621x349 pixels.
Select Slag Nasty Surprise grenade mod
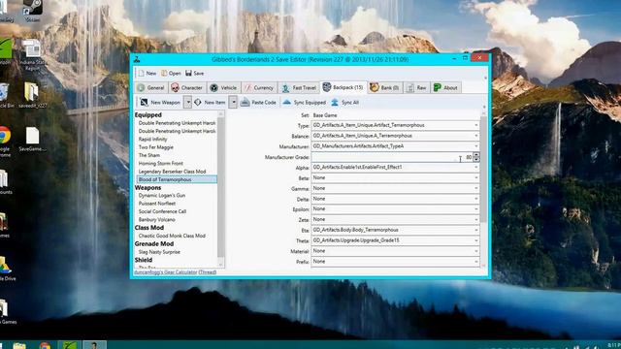159,252
